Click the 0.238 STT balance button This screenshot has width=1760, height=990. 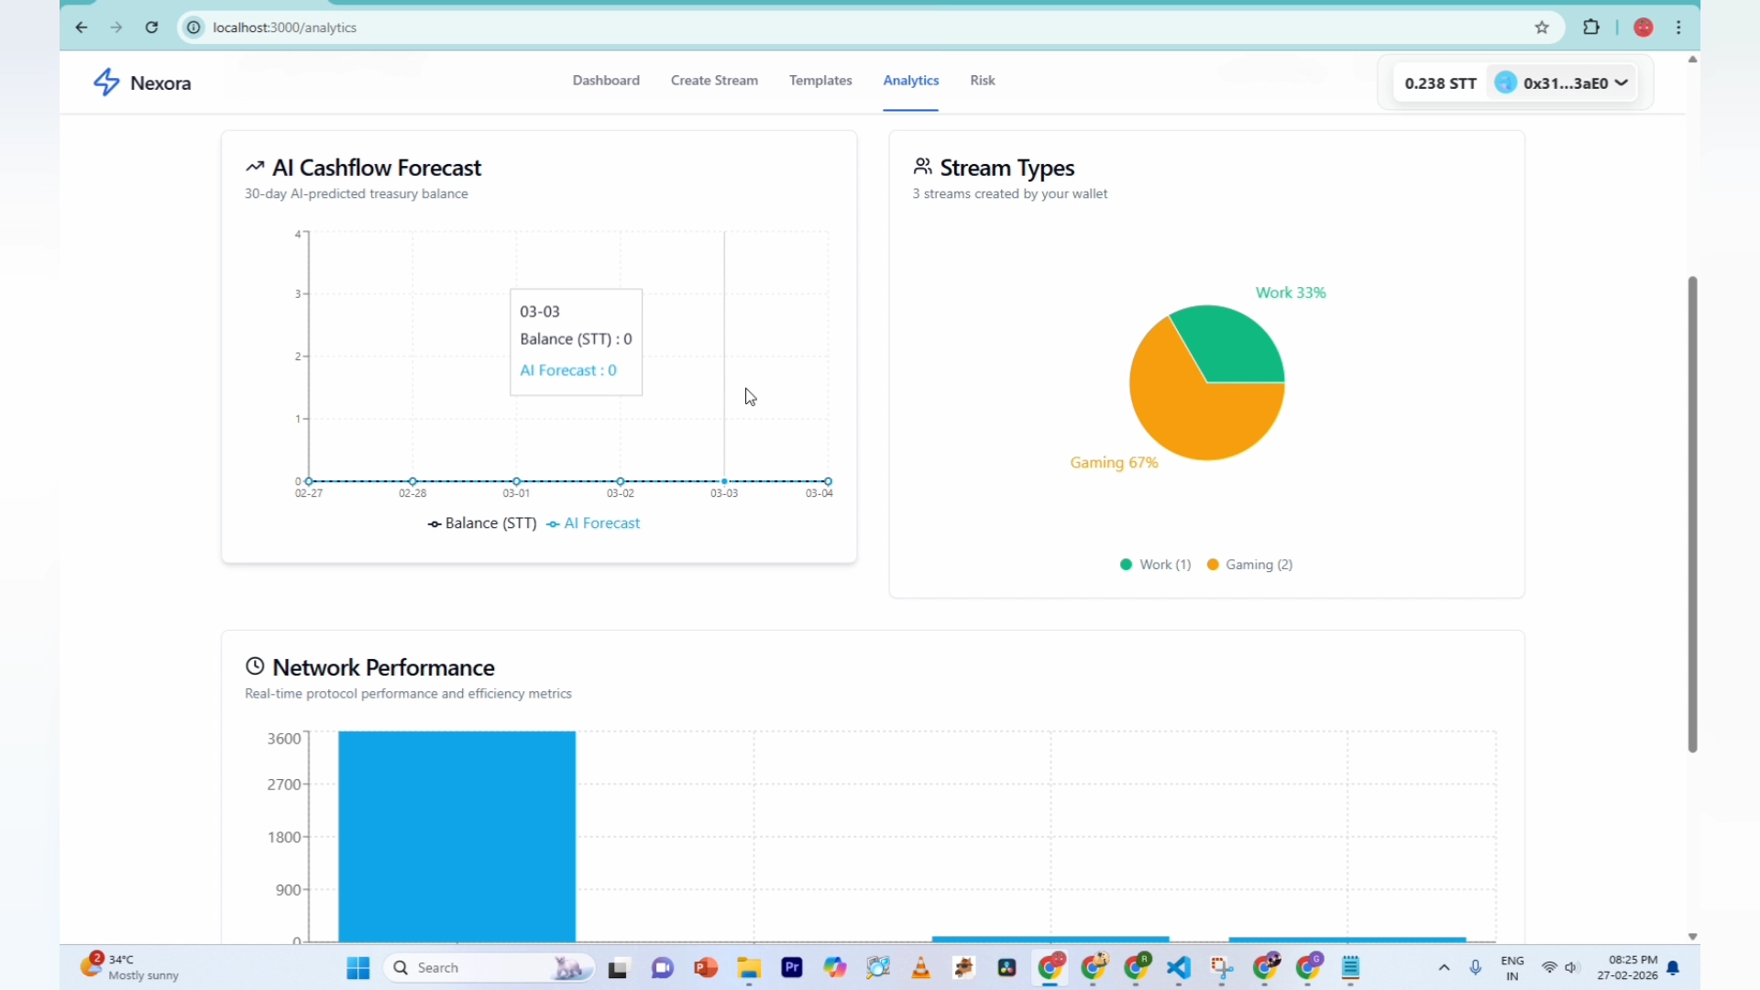[x=1440, y=83]
